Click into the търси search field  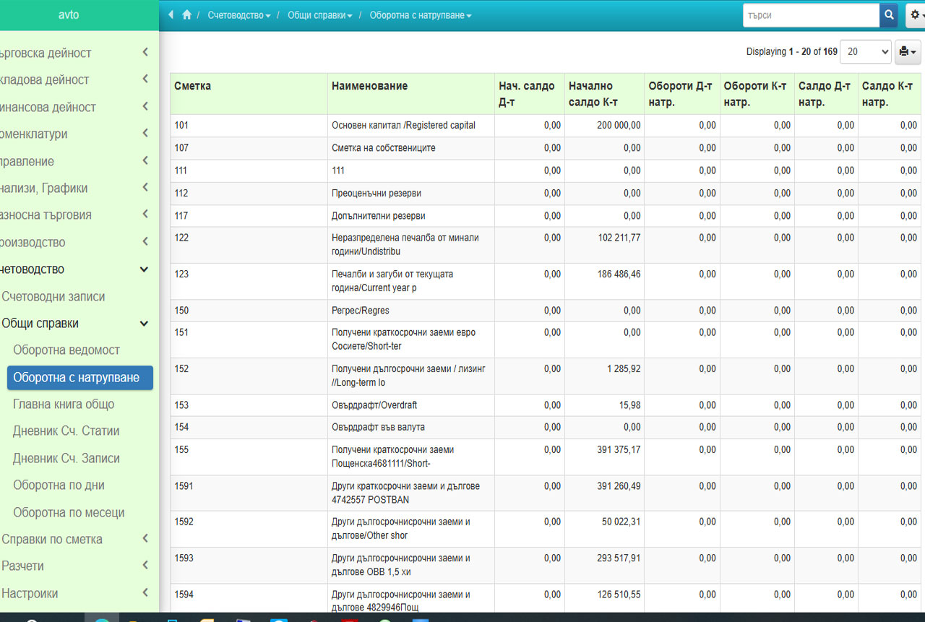(811, 14)
